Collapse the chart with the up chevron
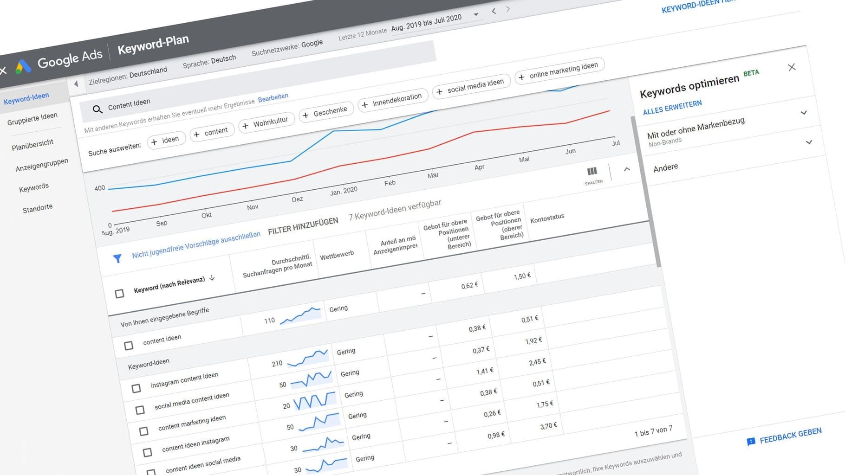The height and width of the screenshot is (475, 845). [x=627, y=169]
